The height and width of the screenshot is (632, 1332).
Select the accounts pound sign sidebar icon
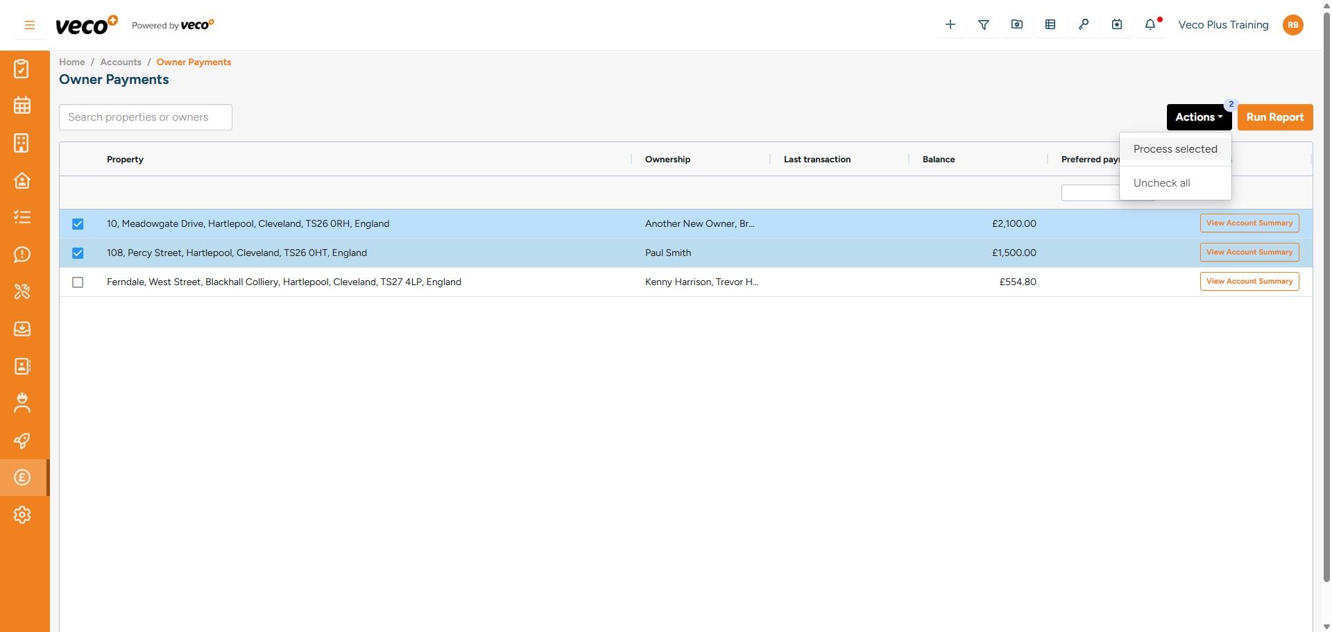click(x=22, y=477)
